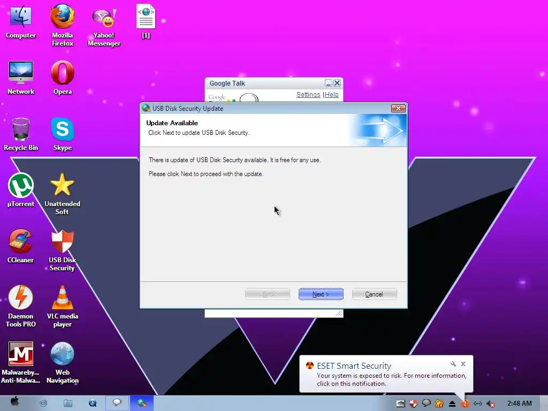Click wrench settings icon in ESET notification
The image size is (548, 411).
(453, 364)
